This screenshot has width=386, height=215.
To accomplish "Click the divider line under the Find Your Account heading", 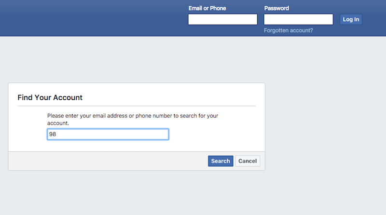I will 137,106.
